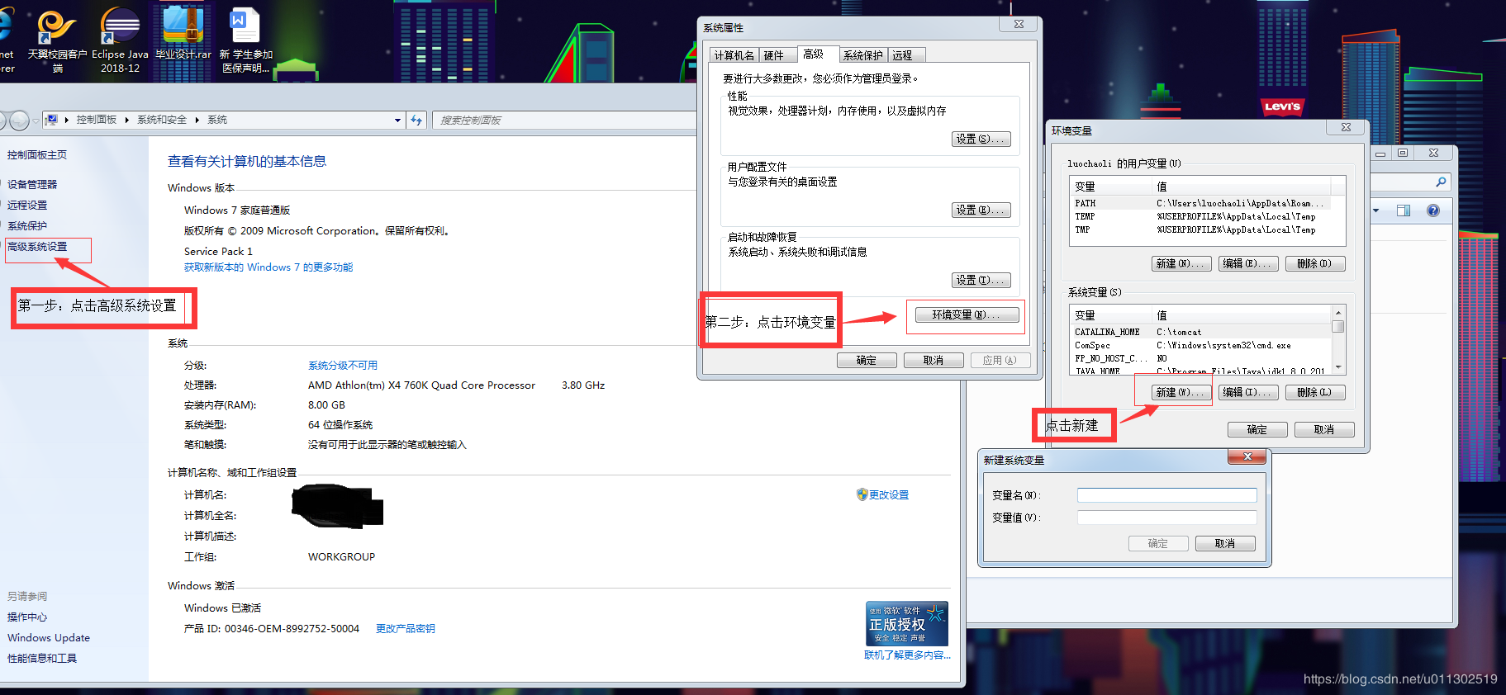Click 取消 in the System Properties dialog
The height and width of the screenshot is (695, 1506).
(934, 360)
